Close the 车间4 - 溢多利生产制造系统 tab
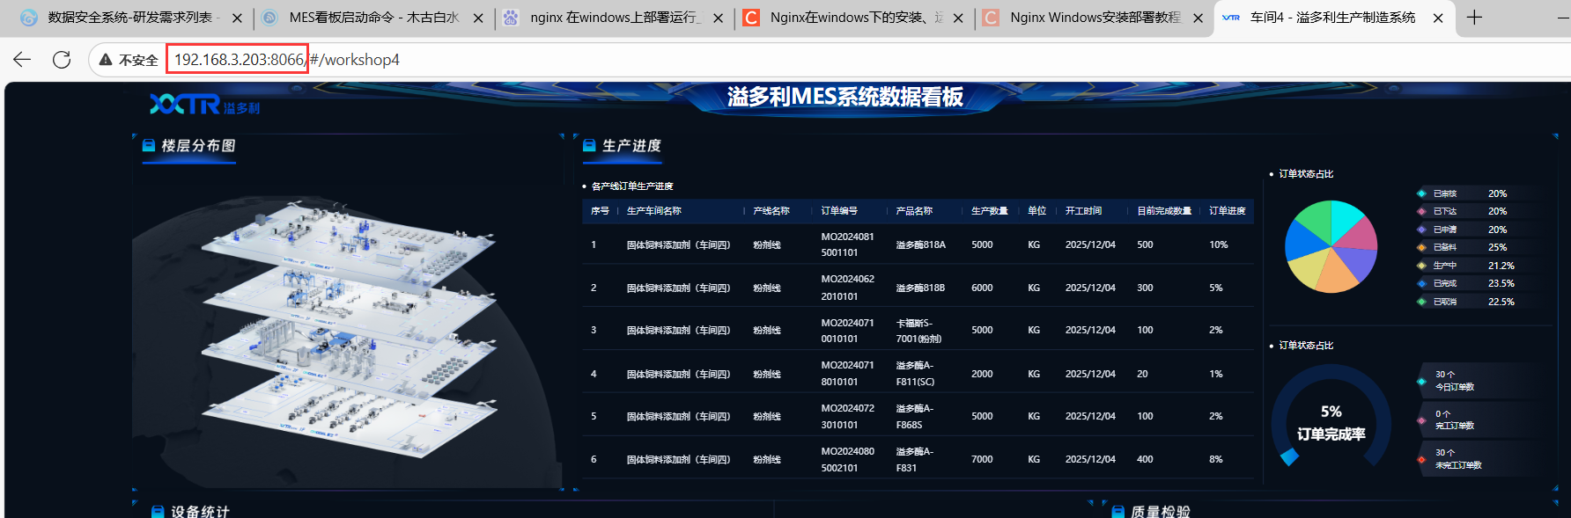Image resolution: width=1571 pixels, height=518 pixels. click(1438, 18)
